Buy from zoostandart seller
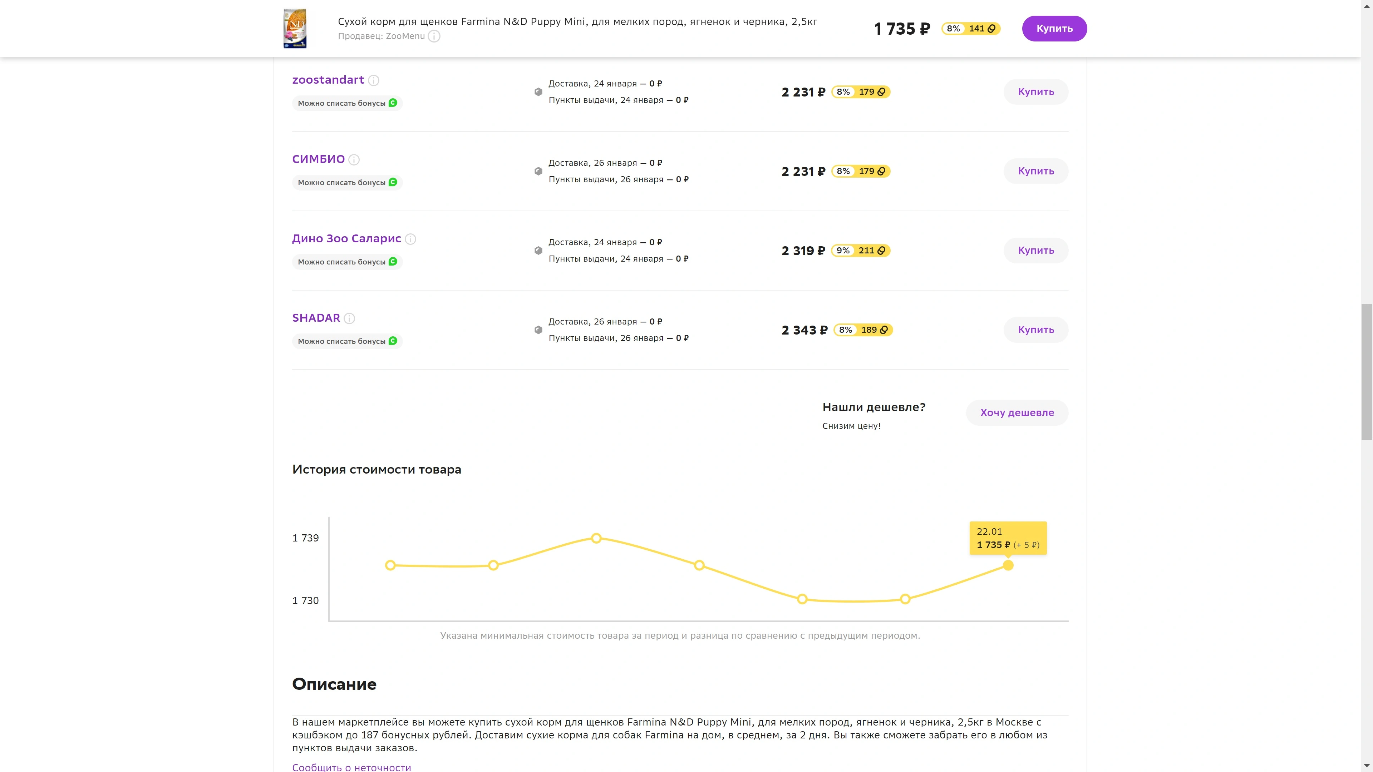This screenshot has height=772, width=1373. 1035,91
